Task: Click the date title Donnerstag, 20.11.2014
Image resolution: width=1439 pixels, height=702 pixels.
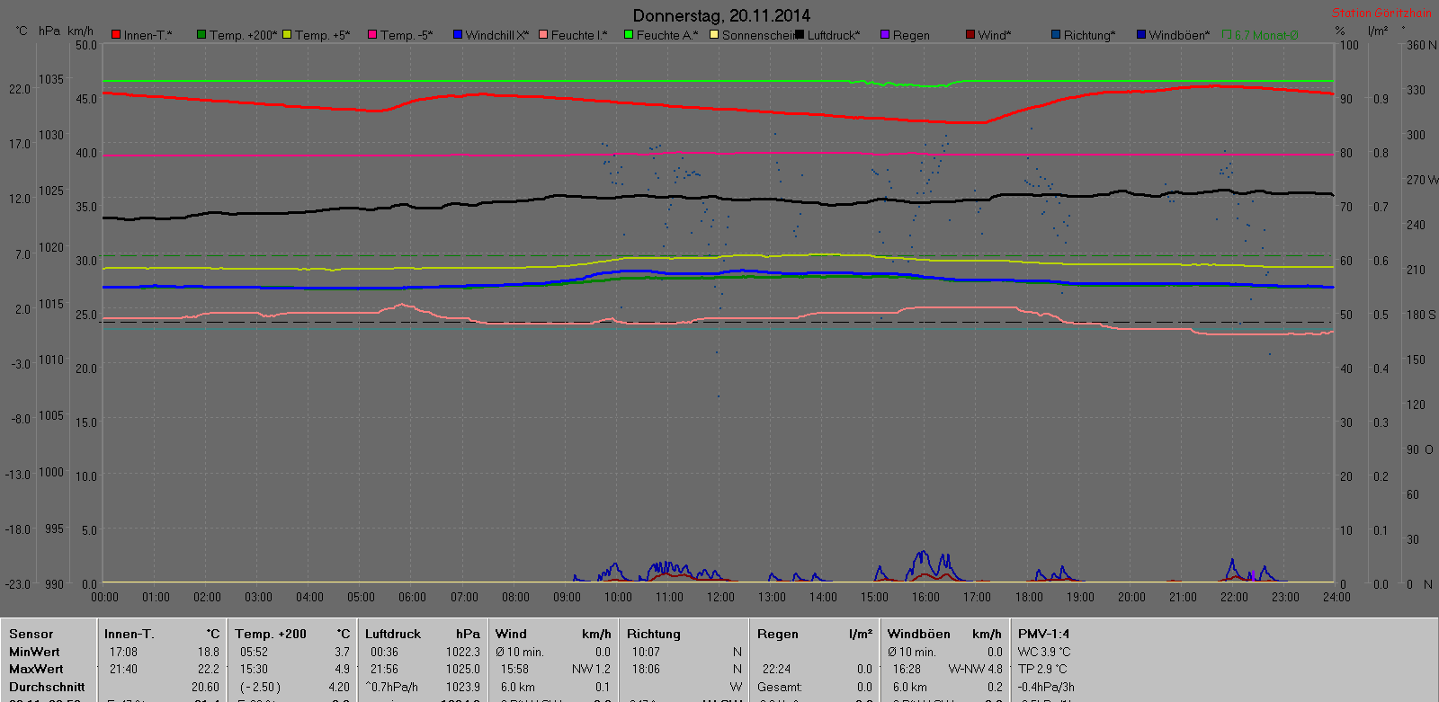Action: [721, 15]
